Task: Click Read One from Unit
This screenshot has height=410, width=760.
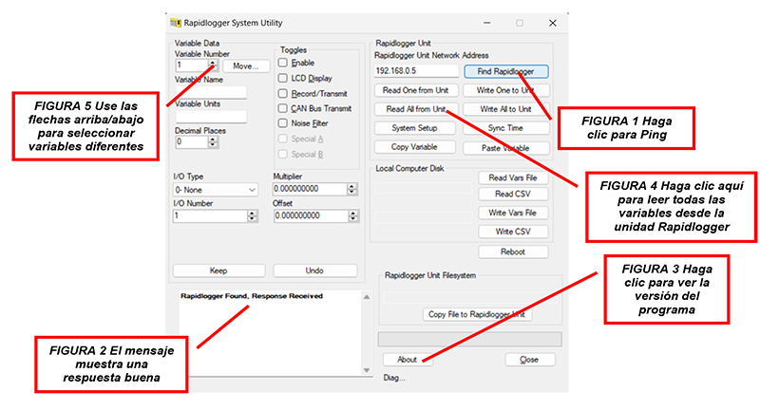Action: pyautogui.click(x=415, y=90)
